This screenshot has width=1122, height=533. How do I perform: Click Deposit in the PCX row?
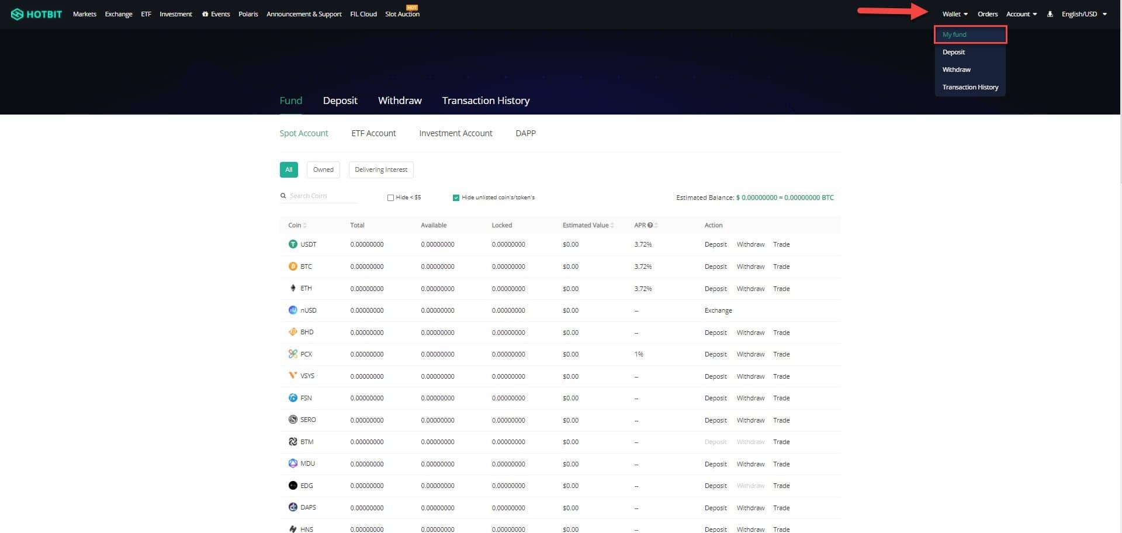pos(716,354)
